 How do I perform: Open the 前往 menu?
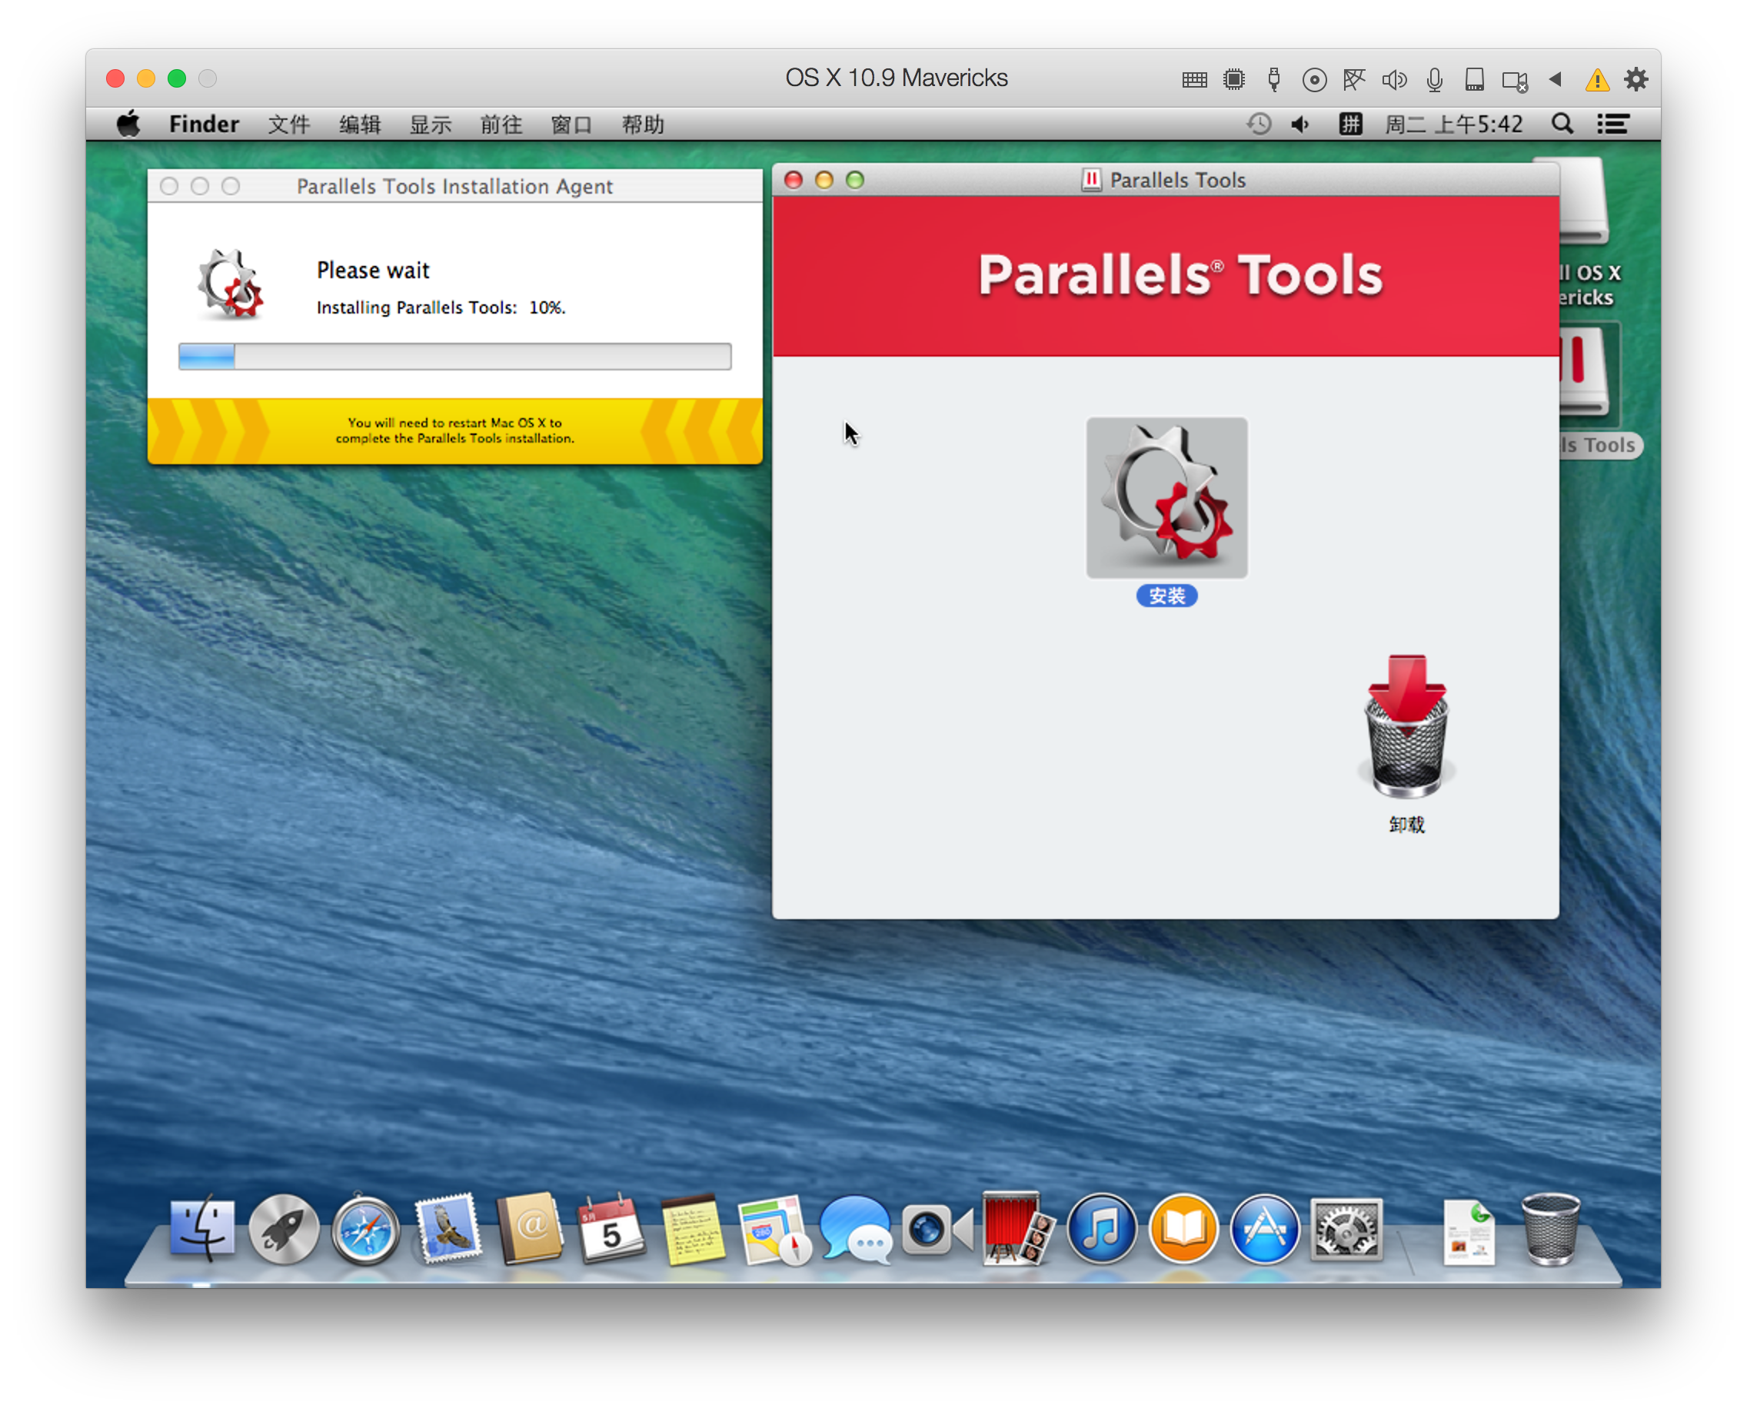501,124
